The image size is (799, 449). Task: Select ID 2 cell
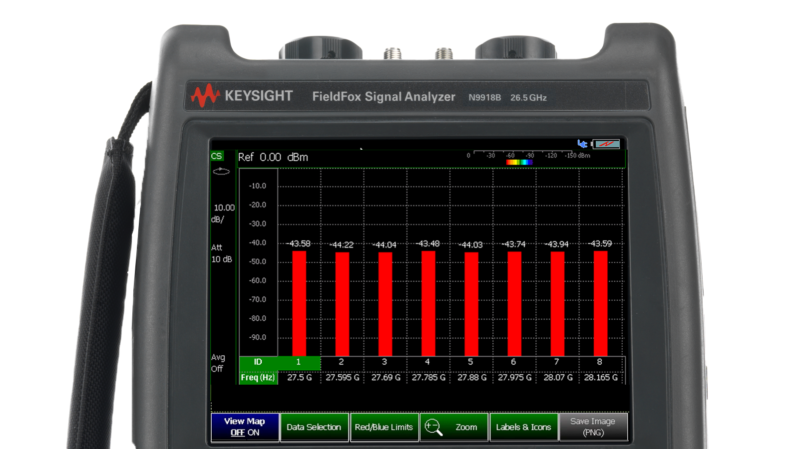[x=342, y=362]
